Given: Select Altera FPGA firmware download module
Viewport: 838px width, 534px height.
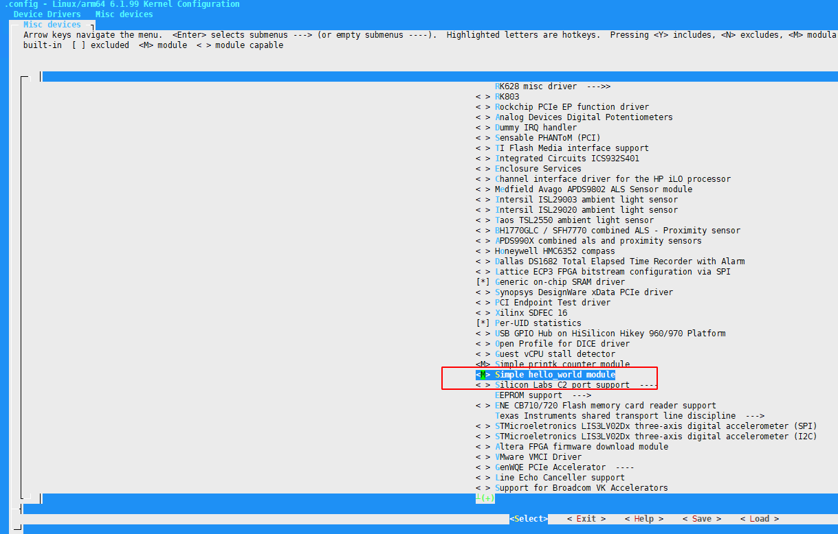Looking at the screenshot, I should 582,447.
